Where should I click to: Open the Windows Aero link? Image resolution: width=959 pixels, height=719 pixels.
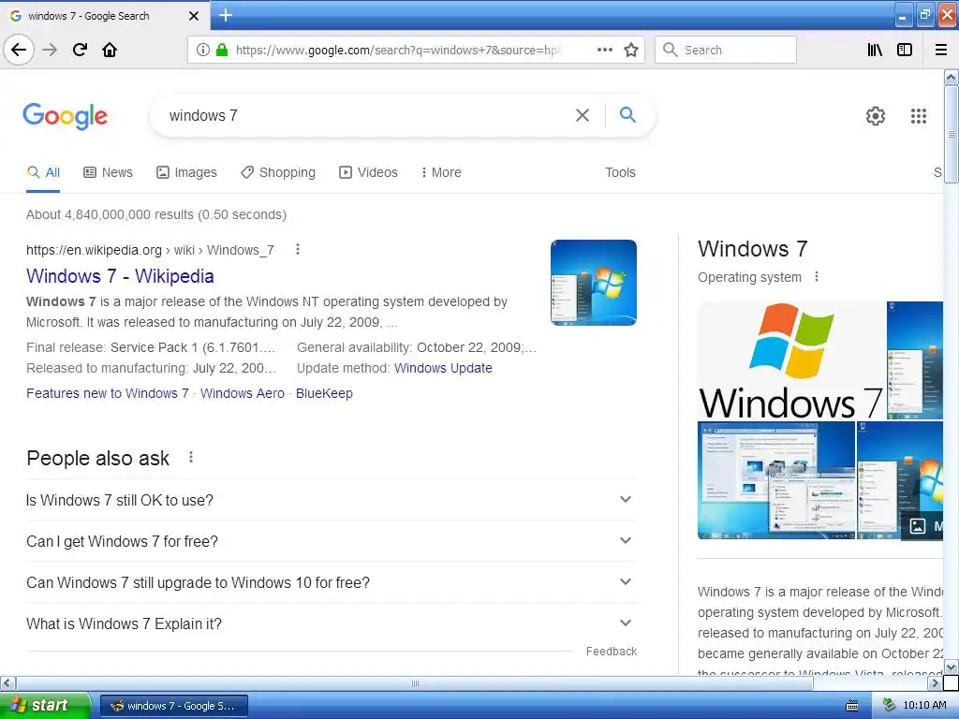(243, 393)
